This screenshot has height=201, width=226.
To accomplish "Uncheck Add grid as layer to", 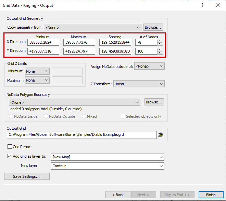I will tap(10, 157).
